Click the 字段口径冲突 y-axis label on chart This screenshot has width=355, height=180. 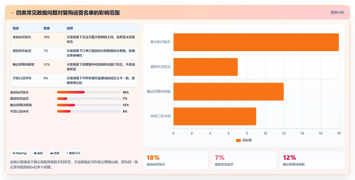pyautogui.click(x=160, y=116)
